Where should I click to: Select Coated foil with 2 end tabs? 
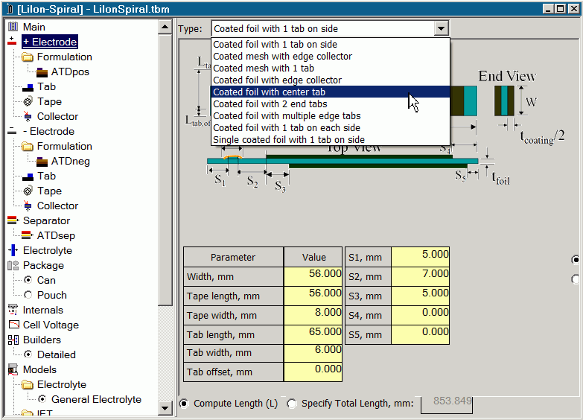click(x=270, y=104)
